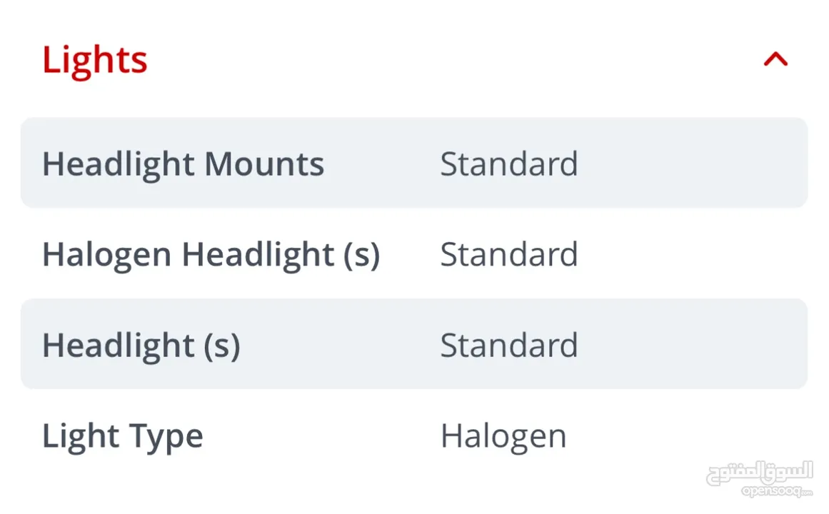829x514 pixels.
Task: Click Standard value in Headlight (s) row
Action: [x=508, y=346]
